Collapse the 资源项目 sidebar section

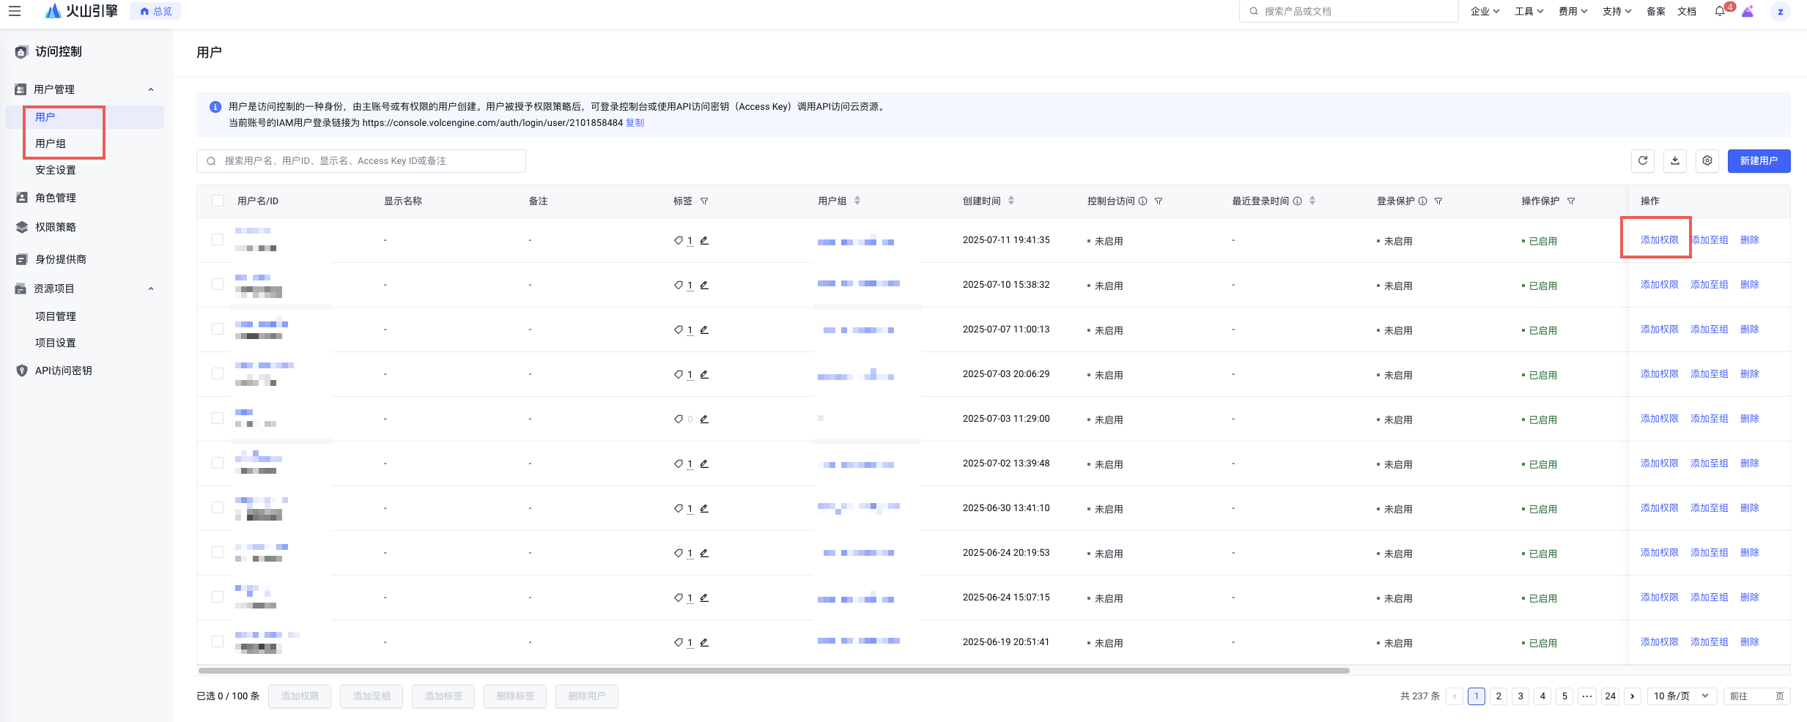tap(151, 289)
